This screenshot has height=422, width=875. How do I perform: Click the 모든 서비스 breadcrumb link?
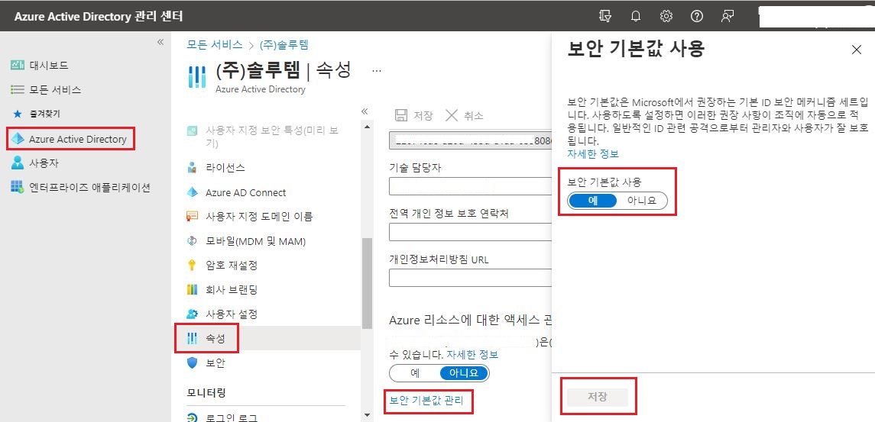(x=215, y=44)
